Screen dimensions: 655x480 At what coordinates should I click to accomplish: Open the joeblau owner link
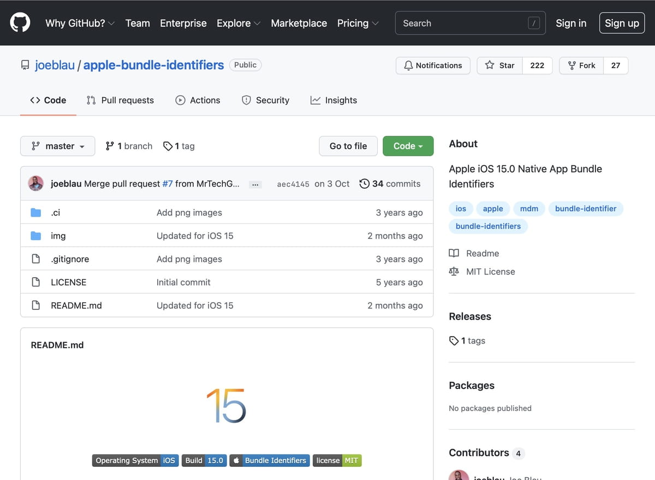point(55,65)
